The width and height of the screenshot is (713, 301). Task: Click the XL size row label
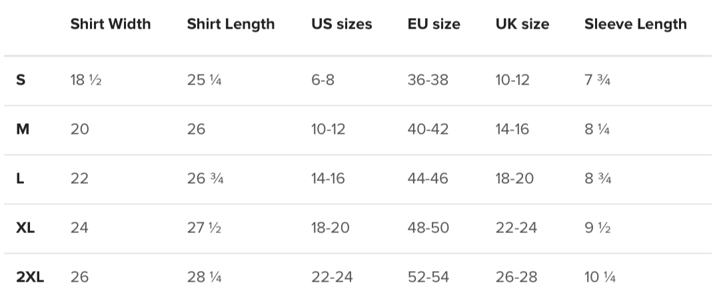25,228
